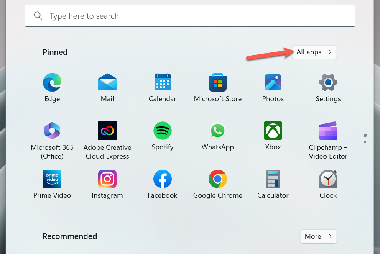Screen dimensions: 380x254
Task: Go to the first pinned page dot
Action: point(365,135)
